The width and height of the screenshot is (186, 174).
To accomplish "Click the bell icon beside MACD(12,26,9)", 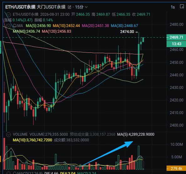I will tap(15, 173).
